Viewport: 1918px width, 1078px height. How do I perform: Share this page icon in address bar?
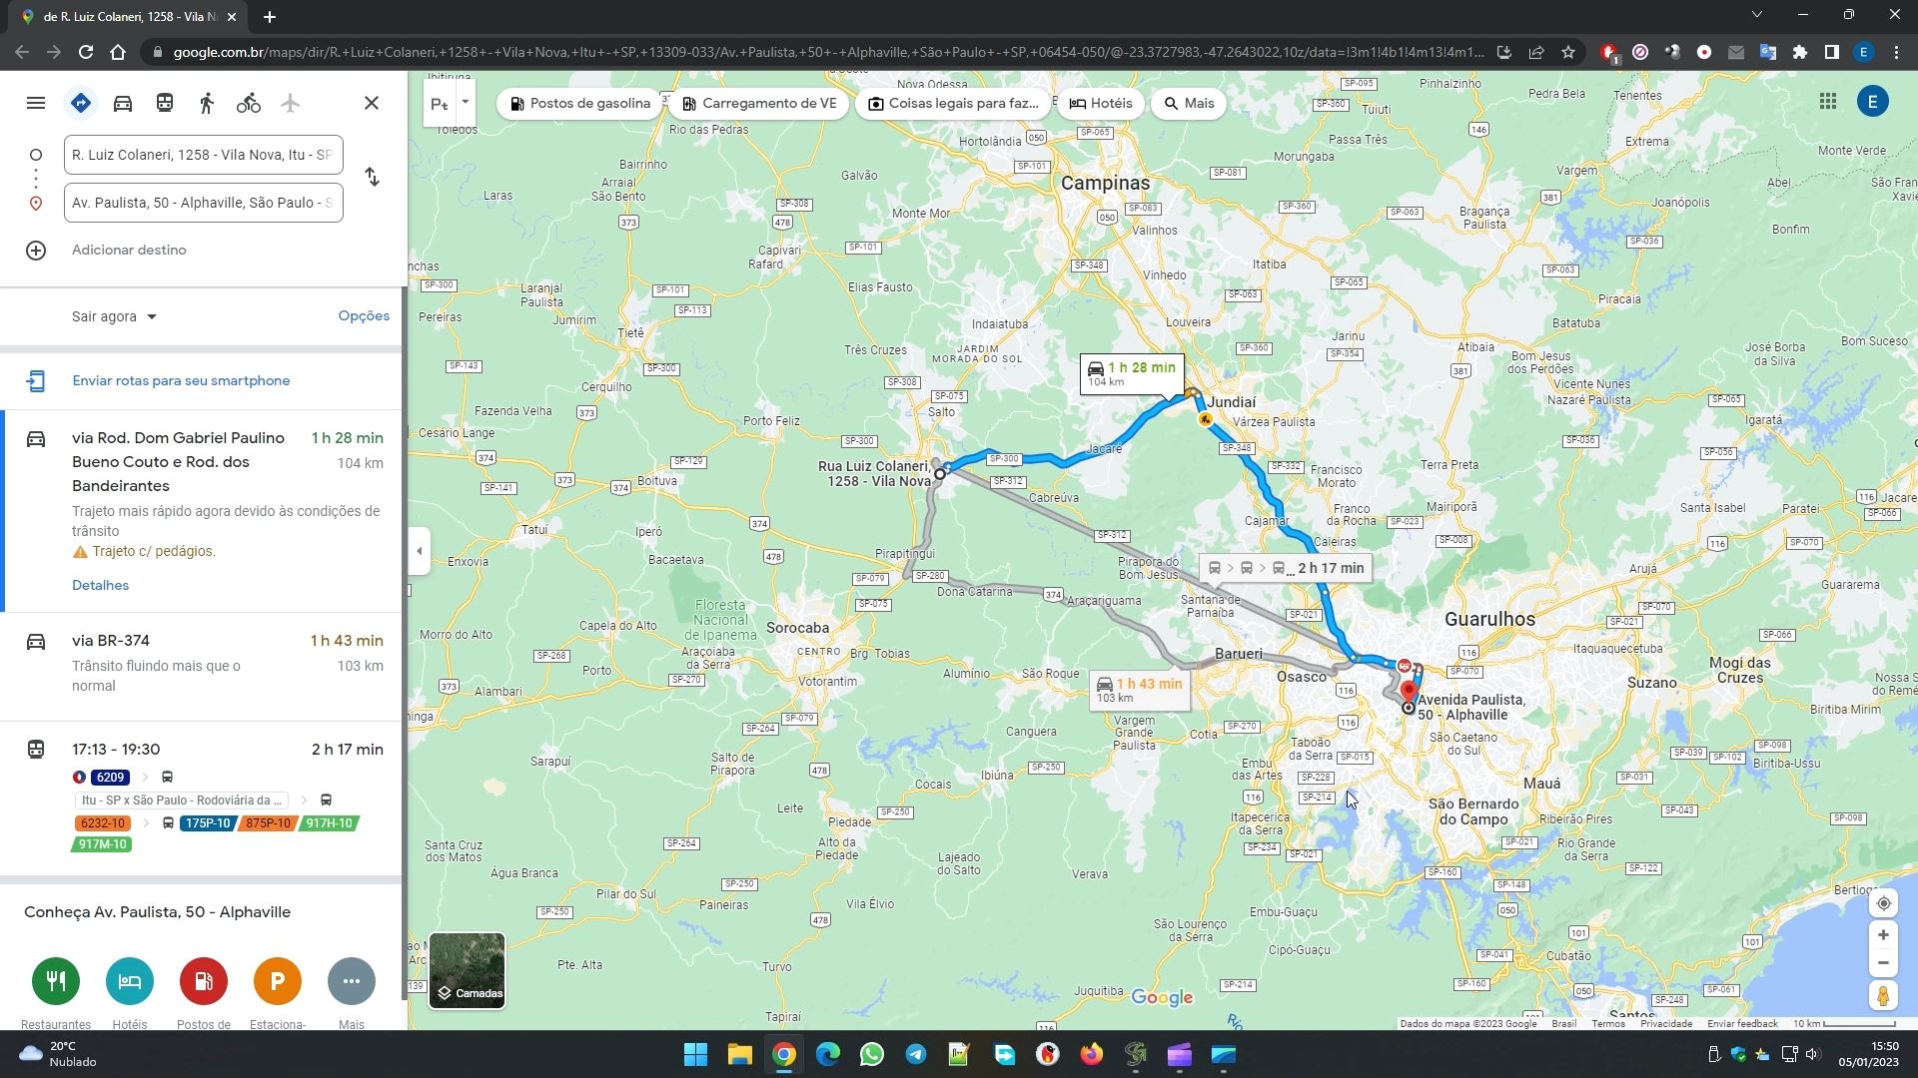1536,52
